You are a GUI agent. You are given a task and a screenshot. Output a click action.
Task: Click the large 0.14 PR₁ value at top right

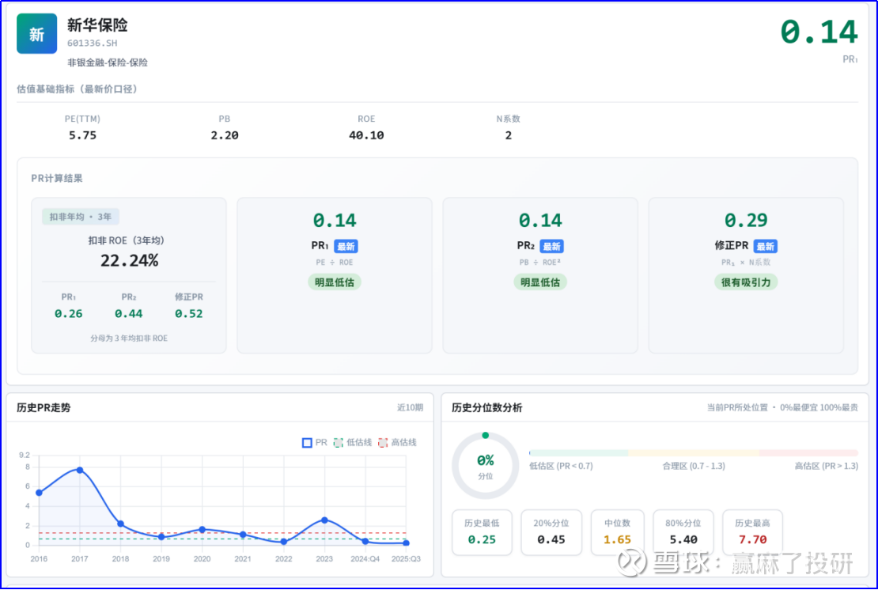[x=819, y=32]
